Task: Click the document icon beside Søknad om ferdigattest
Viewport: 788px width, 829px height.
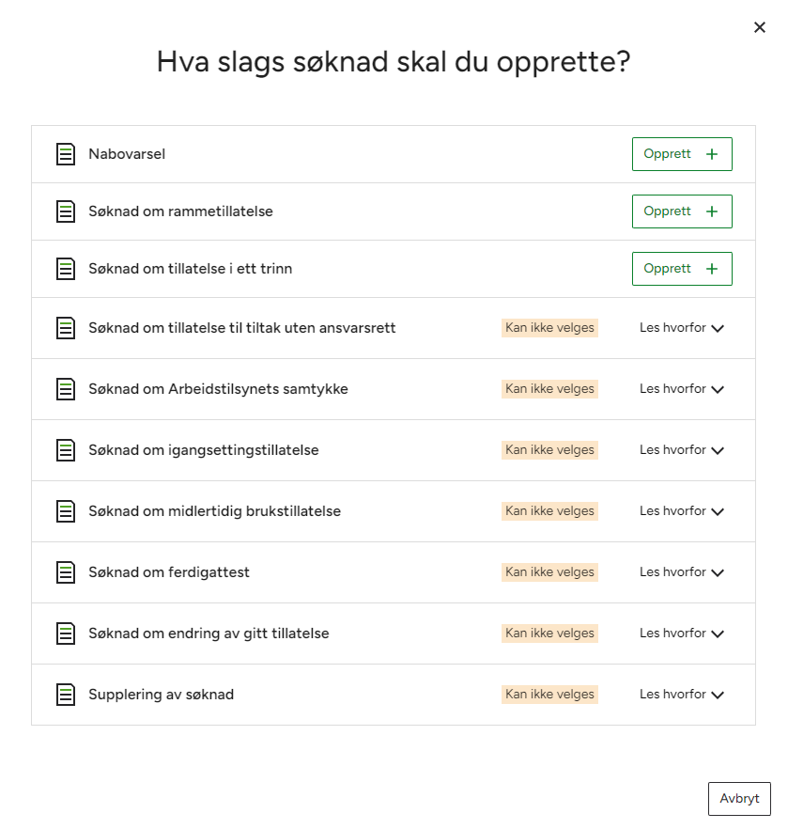Action: click(65, 572)
